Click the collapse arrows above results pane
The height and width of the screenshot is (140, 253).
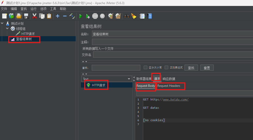point(85,74)
